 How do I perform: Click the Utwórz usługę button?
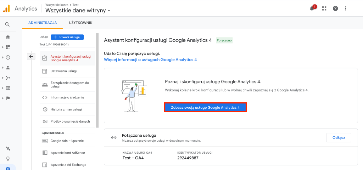click(67, 37)
